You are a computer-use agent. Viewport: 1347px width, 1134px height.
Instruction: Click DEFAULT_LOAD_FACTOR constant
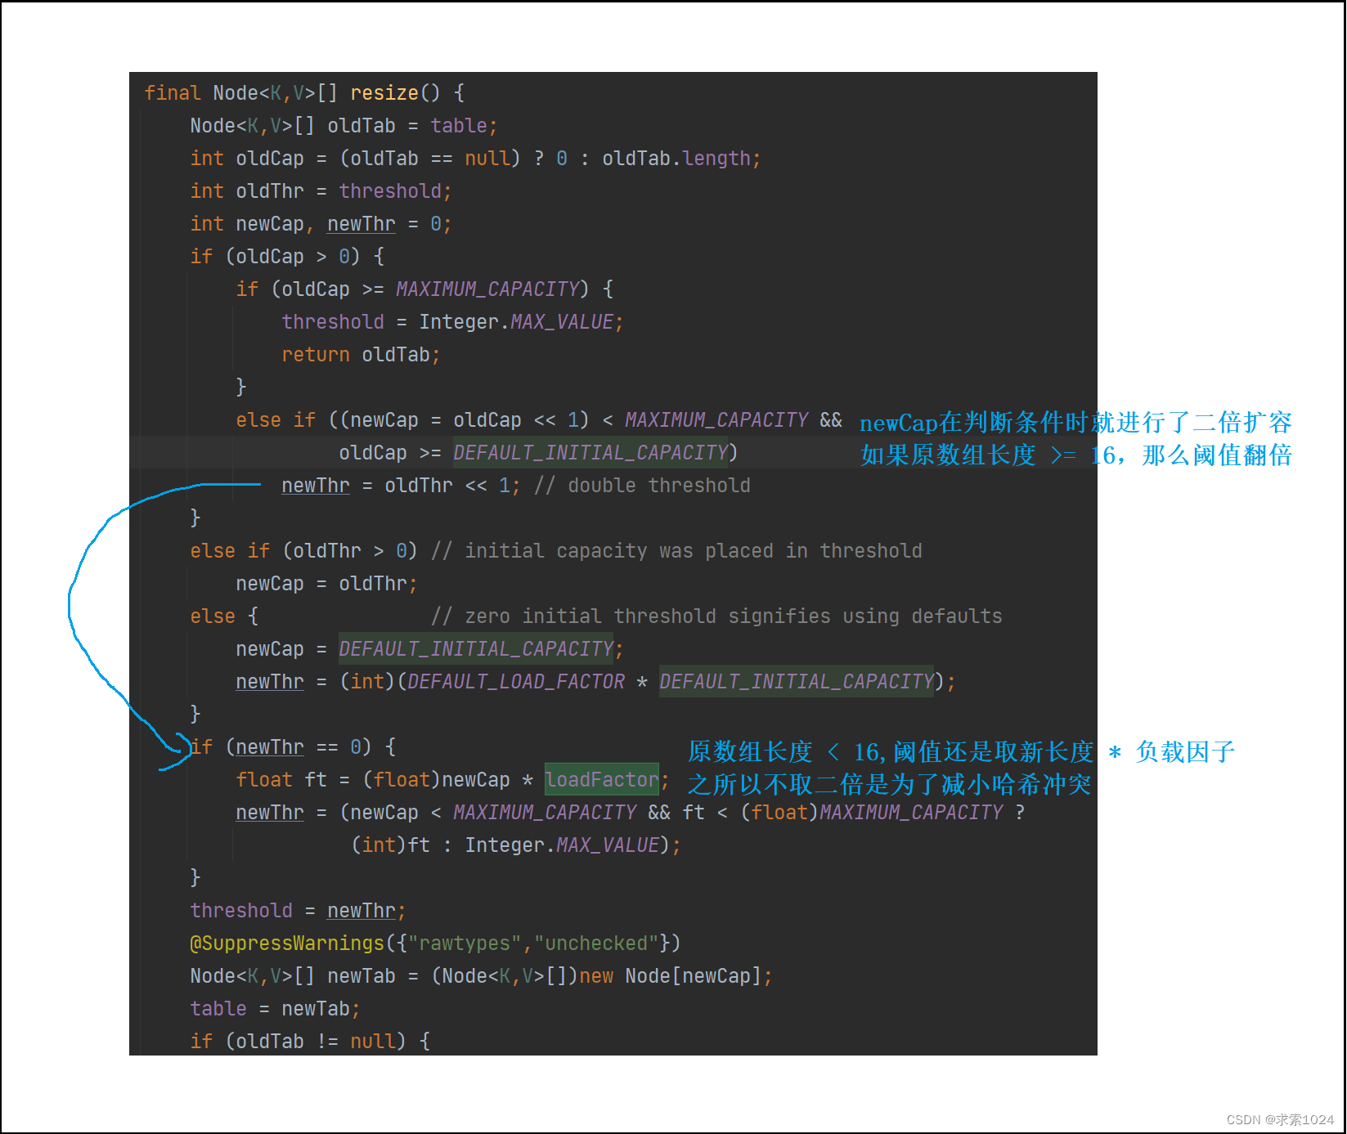516,682
